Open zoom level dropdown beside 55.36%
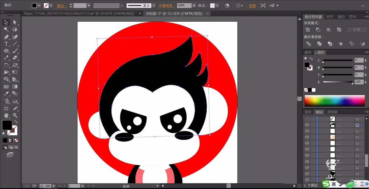The height and width of the screenshot is (189, 369). click(x=54, y=186)
